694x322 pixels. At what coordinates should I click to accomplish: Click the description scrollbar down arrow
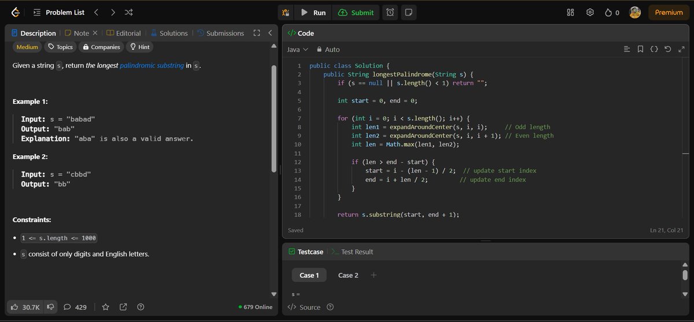click(274, 293)
